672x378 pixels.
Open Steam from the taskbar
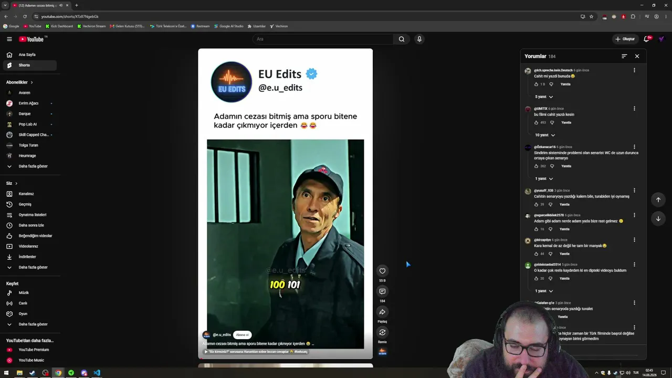tap(32, 373)
